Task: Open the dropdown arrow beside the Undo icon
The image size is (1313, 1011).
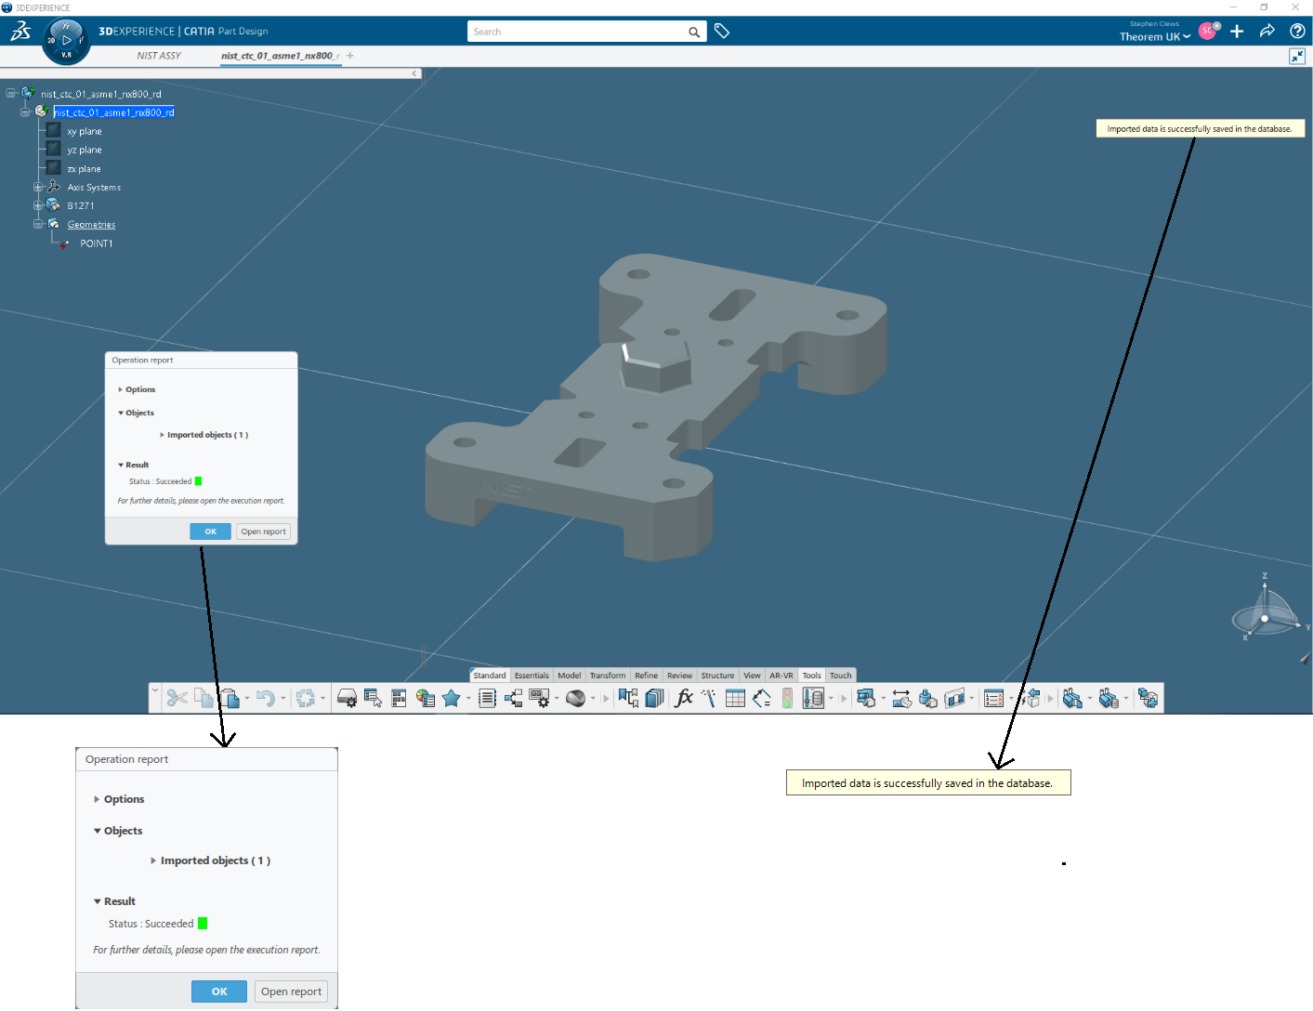Action: (x=283, y=699)
